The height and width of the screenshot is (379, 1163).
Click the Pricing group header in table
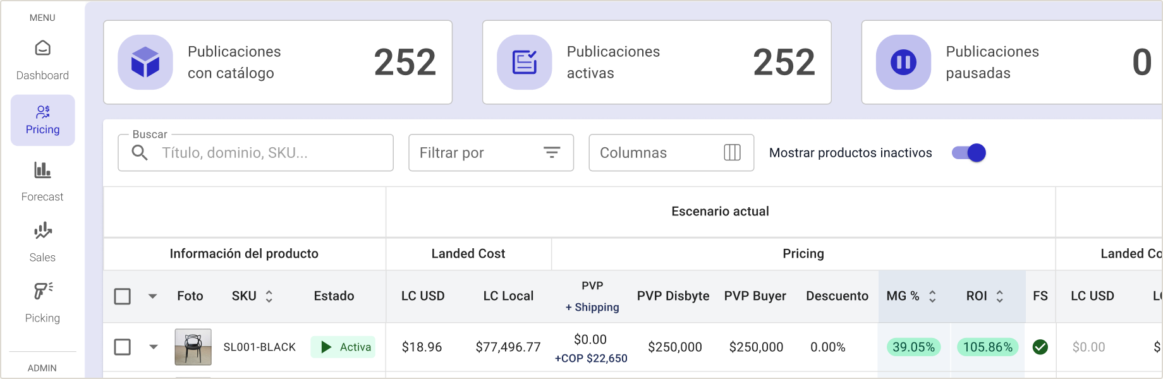tap(803, 253)
